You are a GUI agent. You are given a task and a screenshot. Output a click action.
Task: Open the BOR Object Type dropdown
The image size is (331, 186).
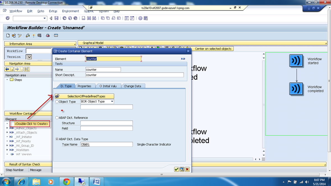coord(112,101)
